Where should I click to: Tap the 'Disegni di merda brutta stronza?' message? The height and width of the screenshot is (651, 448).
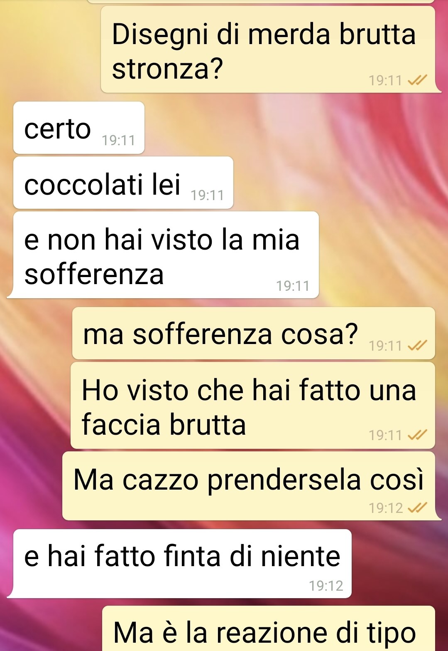click(x=268, y=50)
